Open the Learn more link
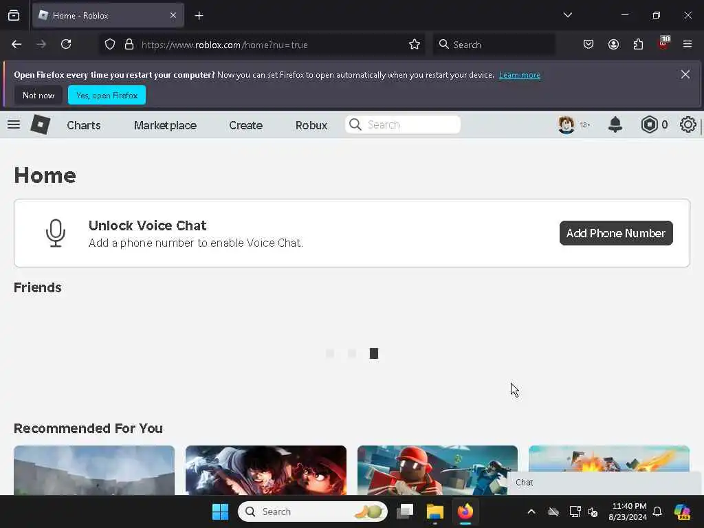This screenshot has height=528, width=704. coord(520,75)
